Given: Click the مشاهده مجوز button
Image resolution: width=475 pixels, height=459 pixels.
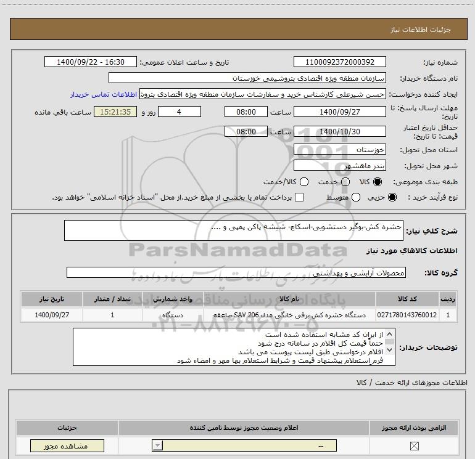Looking at the screenshot, I should pyautogui.click(x=67, y=446).
